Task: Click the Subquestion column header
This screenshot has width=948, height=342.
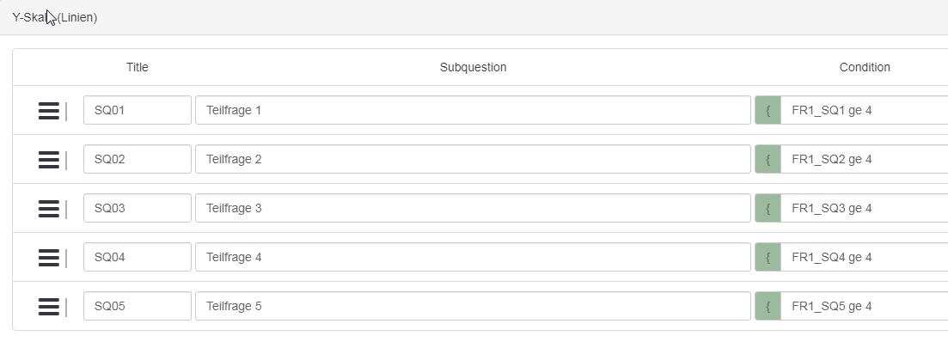Action: pos(473,67)
